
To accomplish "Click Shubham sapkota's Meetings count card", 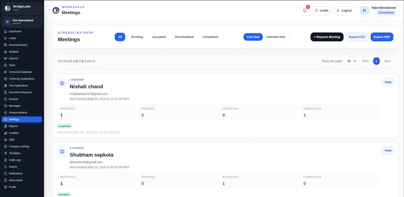I will coord(96,181).
